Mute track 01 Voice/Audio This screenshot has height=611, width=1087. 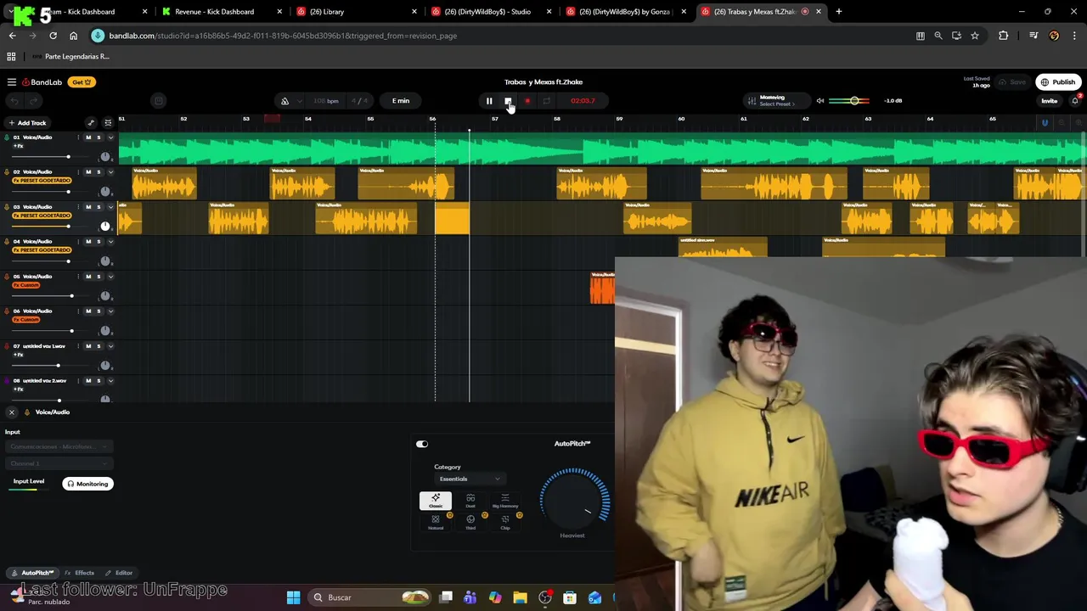[88, 137]
